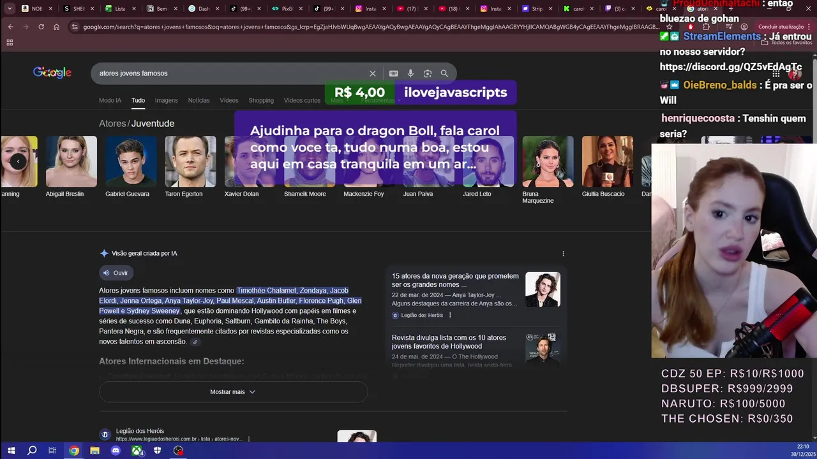Open the browser home page
Viewport: 817px width, 459px height.
tap(57, 27)
